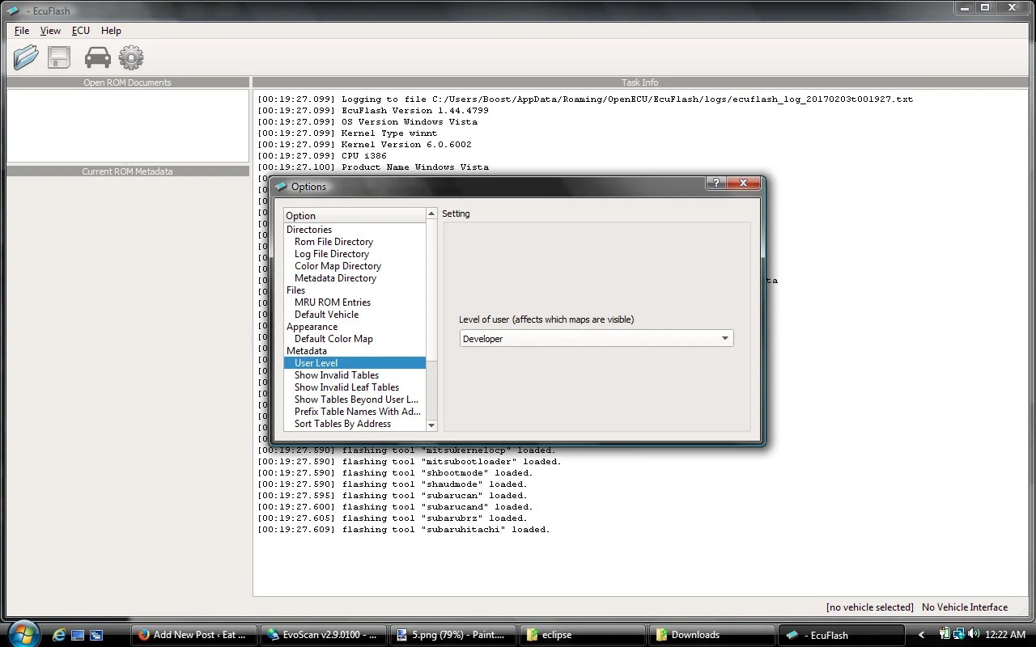Click log line 'flashing tool "subarubrz" loaded'
Image resolution: width=1036 pixels, height=647 pixels.
[x=392, y=518]
